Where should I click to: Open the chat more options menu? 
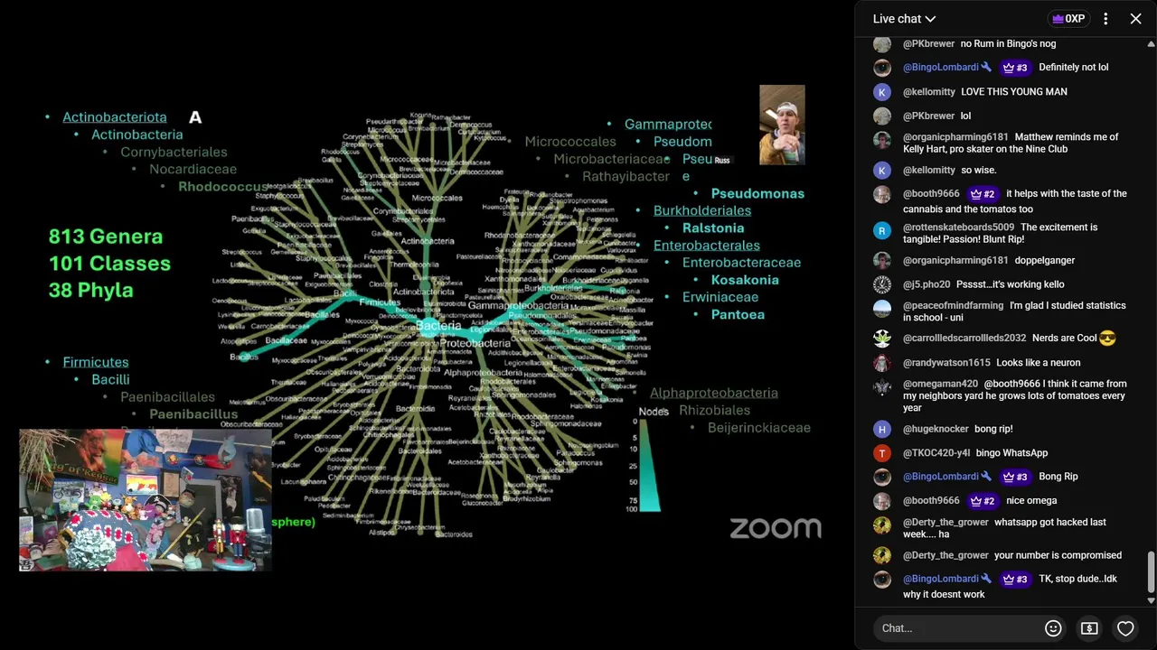point(1105,19)
